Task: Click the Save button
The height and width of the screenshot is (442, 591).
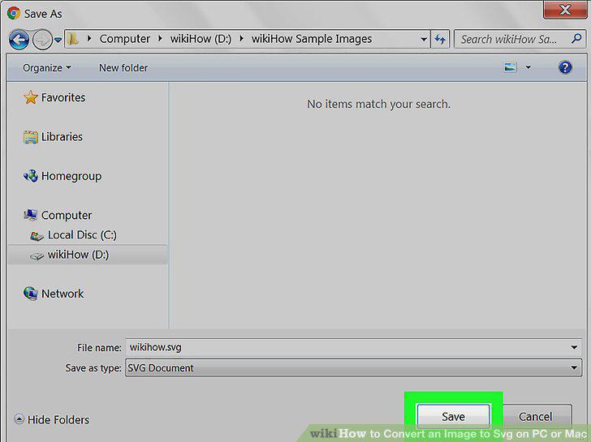Action: tap(454, 416)
